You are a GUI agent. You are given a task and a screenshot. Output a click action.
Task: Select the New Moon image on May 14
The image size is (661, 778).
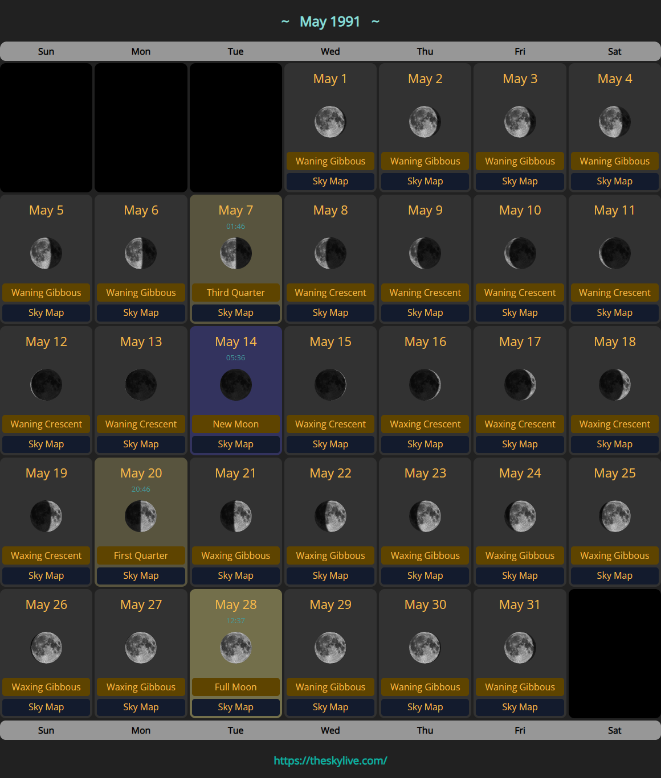[x=235, y=385]
